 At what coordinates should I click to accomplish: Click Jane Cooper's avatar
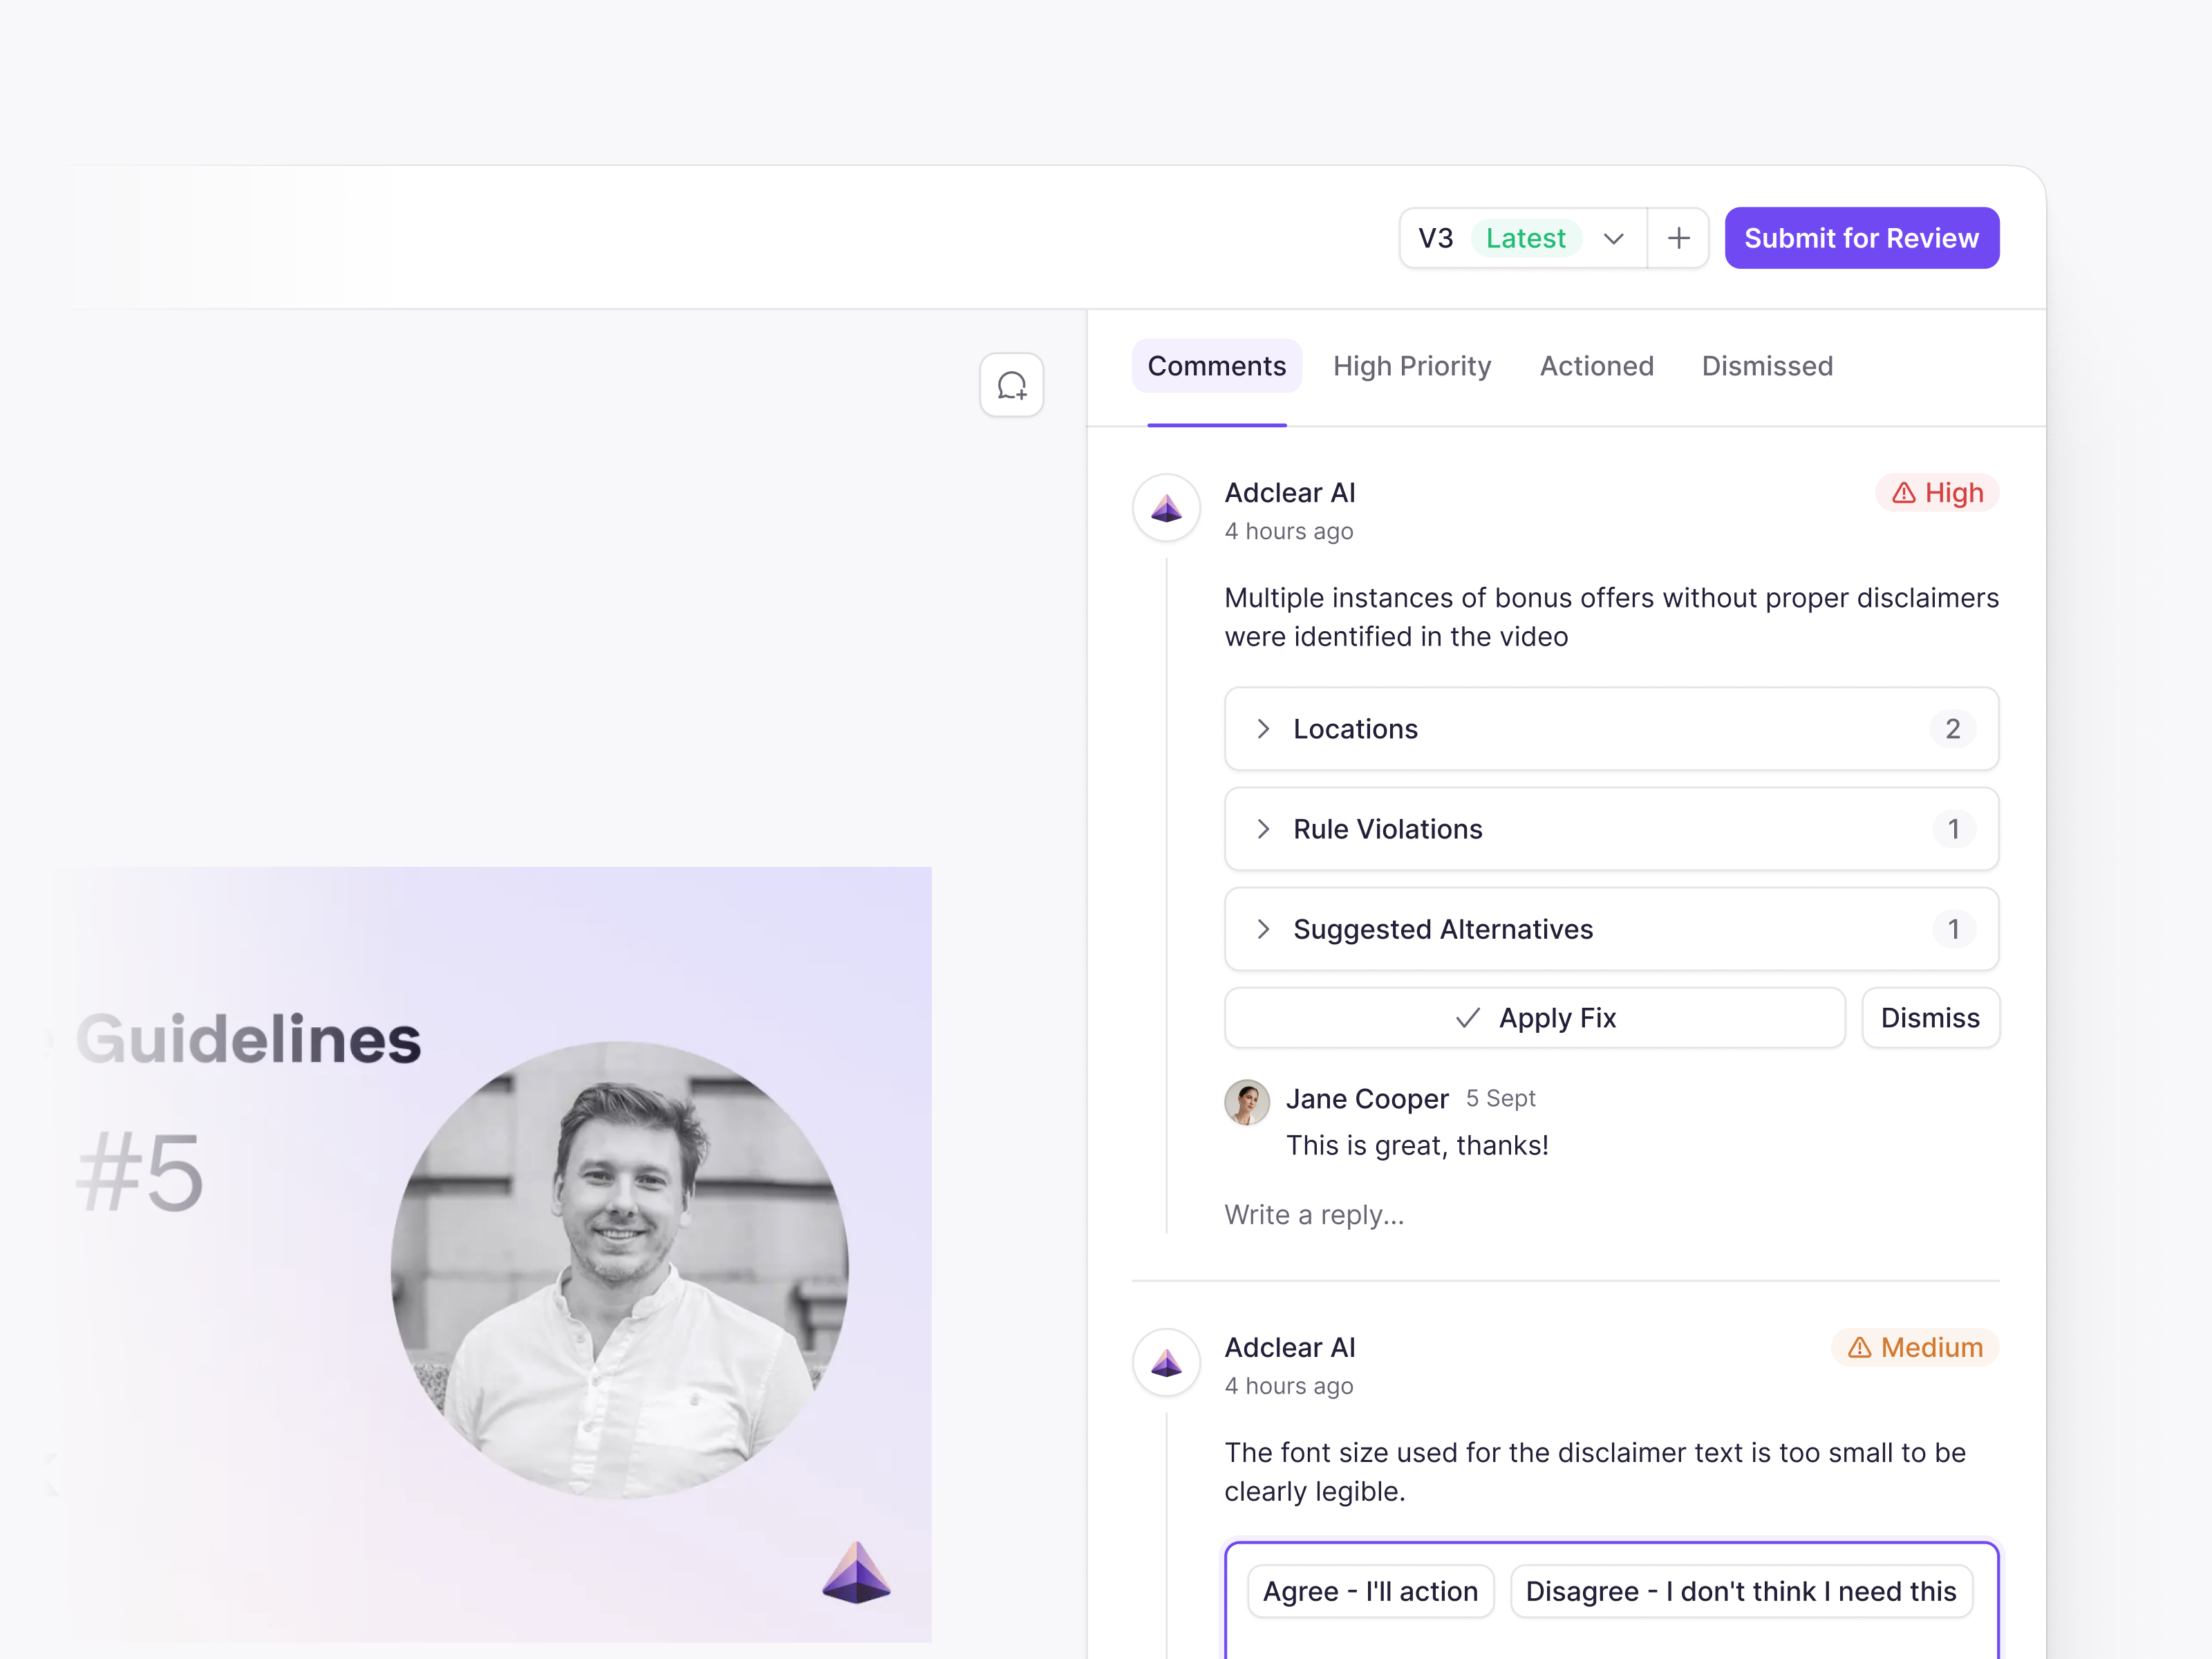[1246, 1102]
